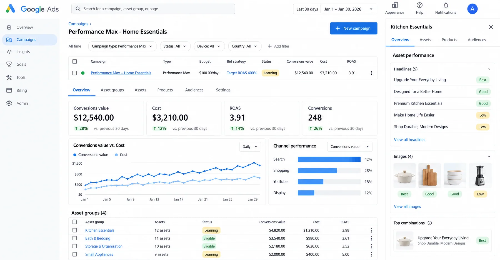This screenshot has width=500, height=260.
Task: Open the campaign Settings tab
Action: tap(223, 90)
